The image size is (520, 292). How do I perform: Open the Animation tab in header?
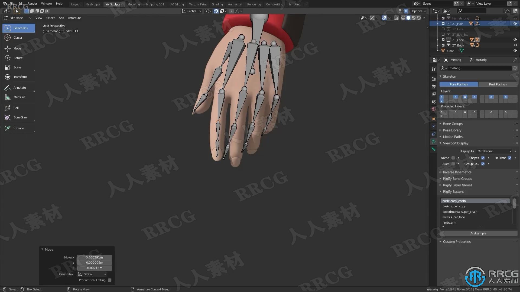pos(235,4)
